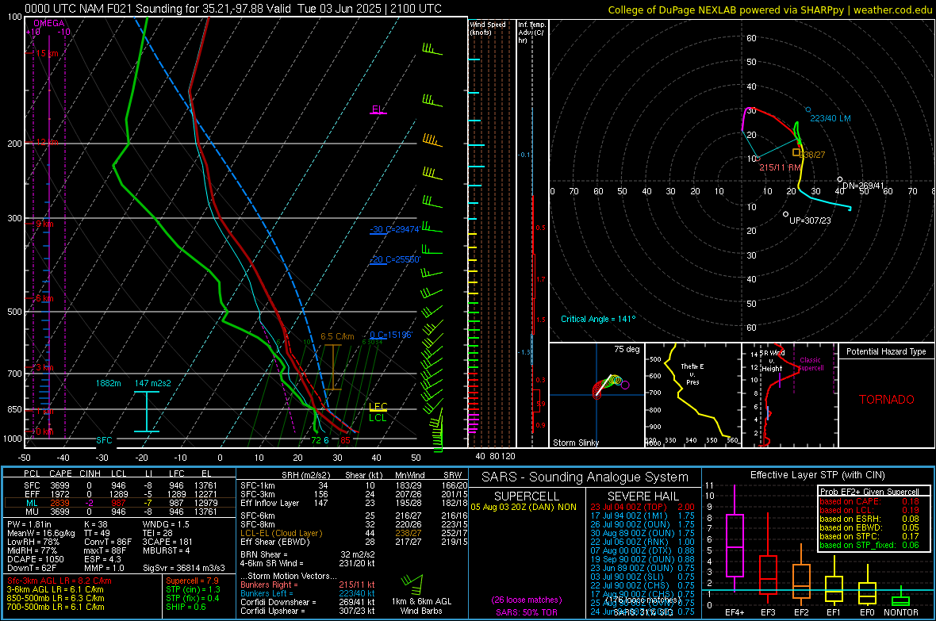The width and height of the screenshot is (936, 621).
Task: Click the UP=307/23 circle marker on hodograph
Action: click(785, 214)
